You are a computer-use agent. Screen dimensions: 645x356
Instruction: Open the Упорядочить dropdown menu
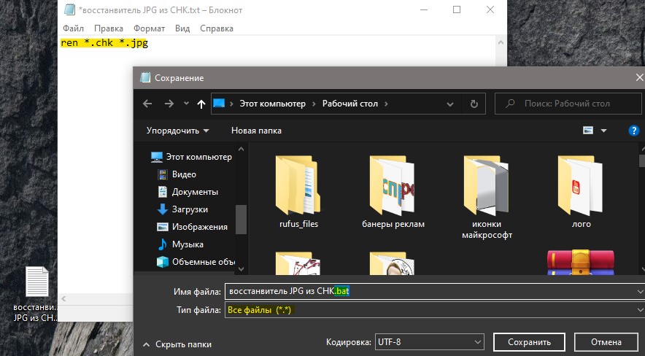click(x=178, y=131)
